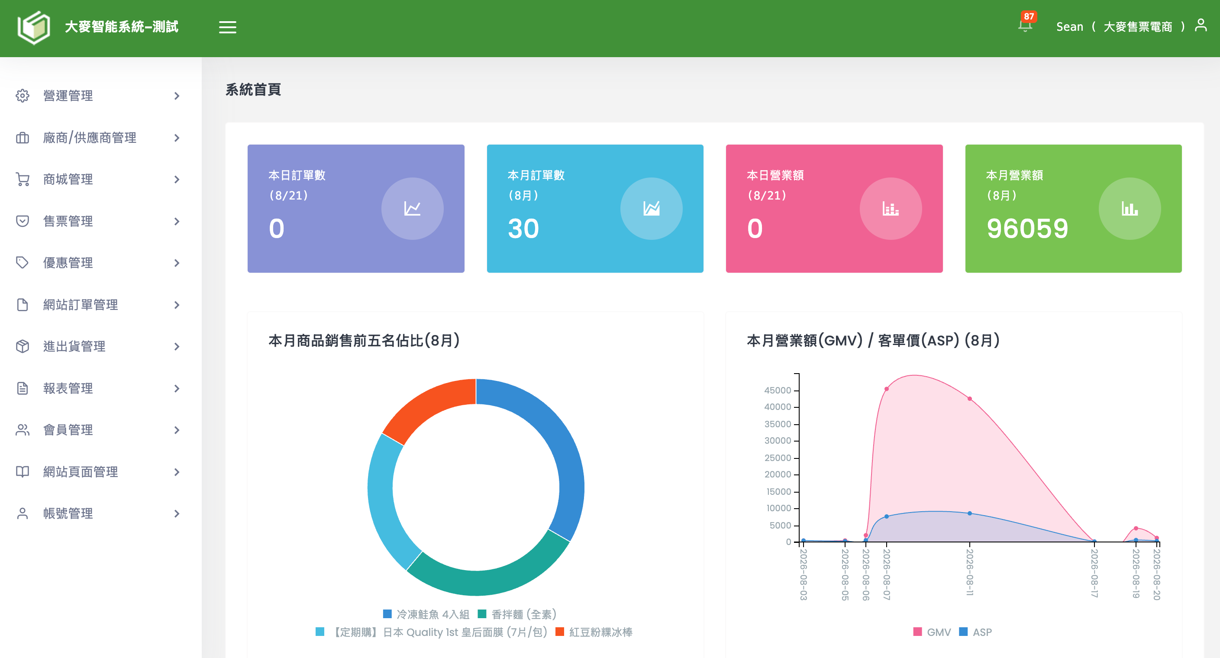Click the pocket icon beside 售票管理

22,221
